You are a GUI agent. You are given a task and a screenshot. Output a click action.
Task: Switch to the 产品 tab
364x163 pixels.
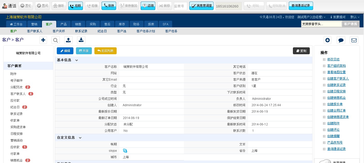[63, 24]
